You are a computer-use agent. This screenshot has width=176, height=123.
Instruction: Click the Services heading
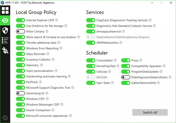click(x=95, y=12)
